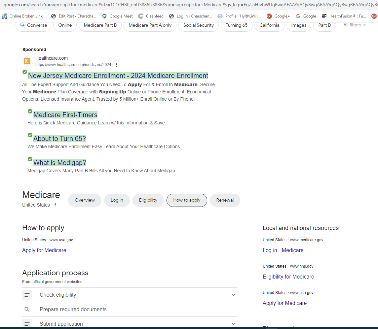This screenshot has height=329, width=378.
Task: Click the Local and national resources heading
Action: click(x=301, y=228)
